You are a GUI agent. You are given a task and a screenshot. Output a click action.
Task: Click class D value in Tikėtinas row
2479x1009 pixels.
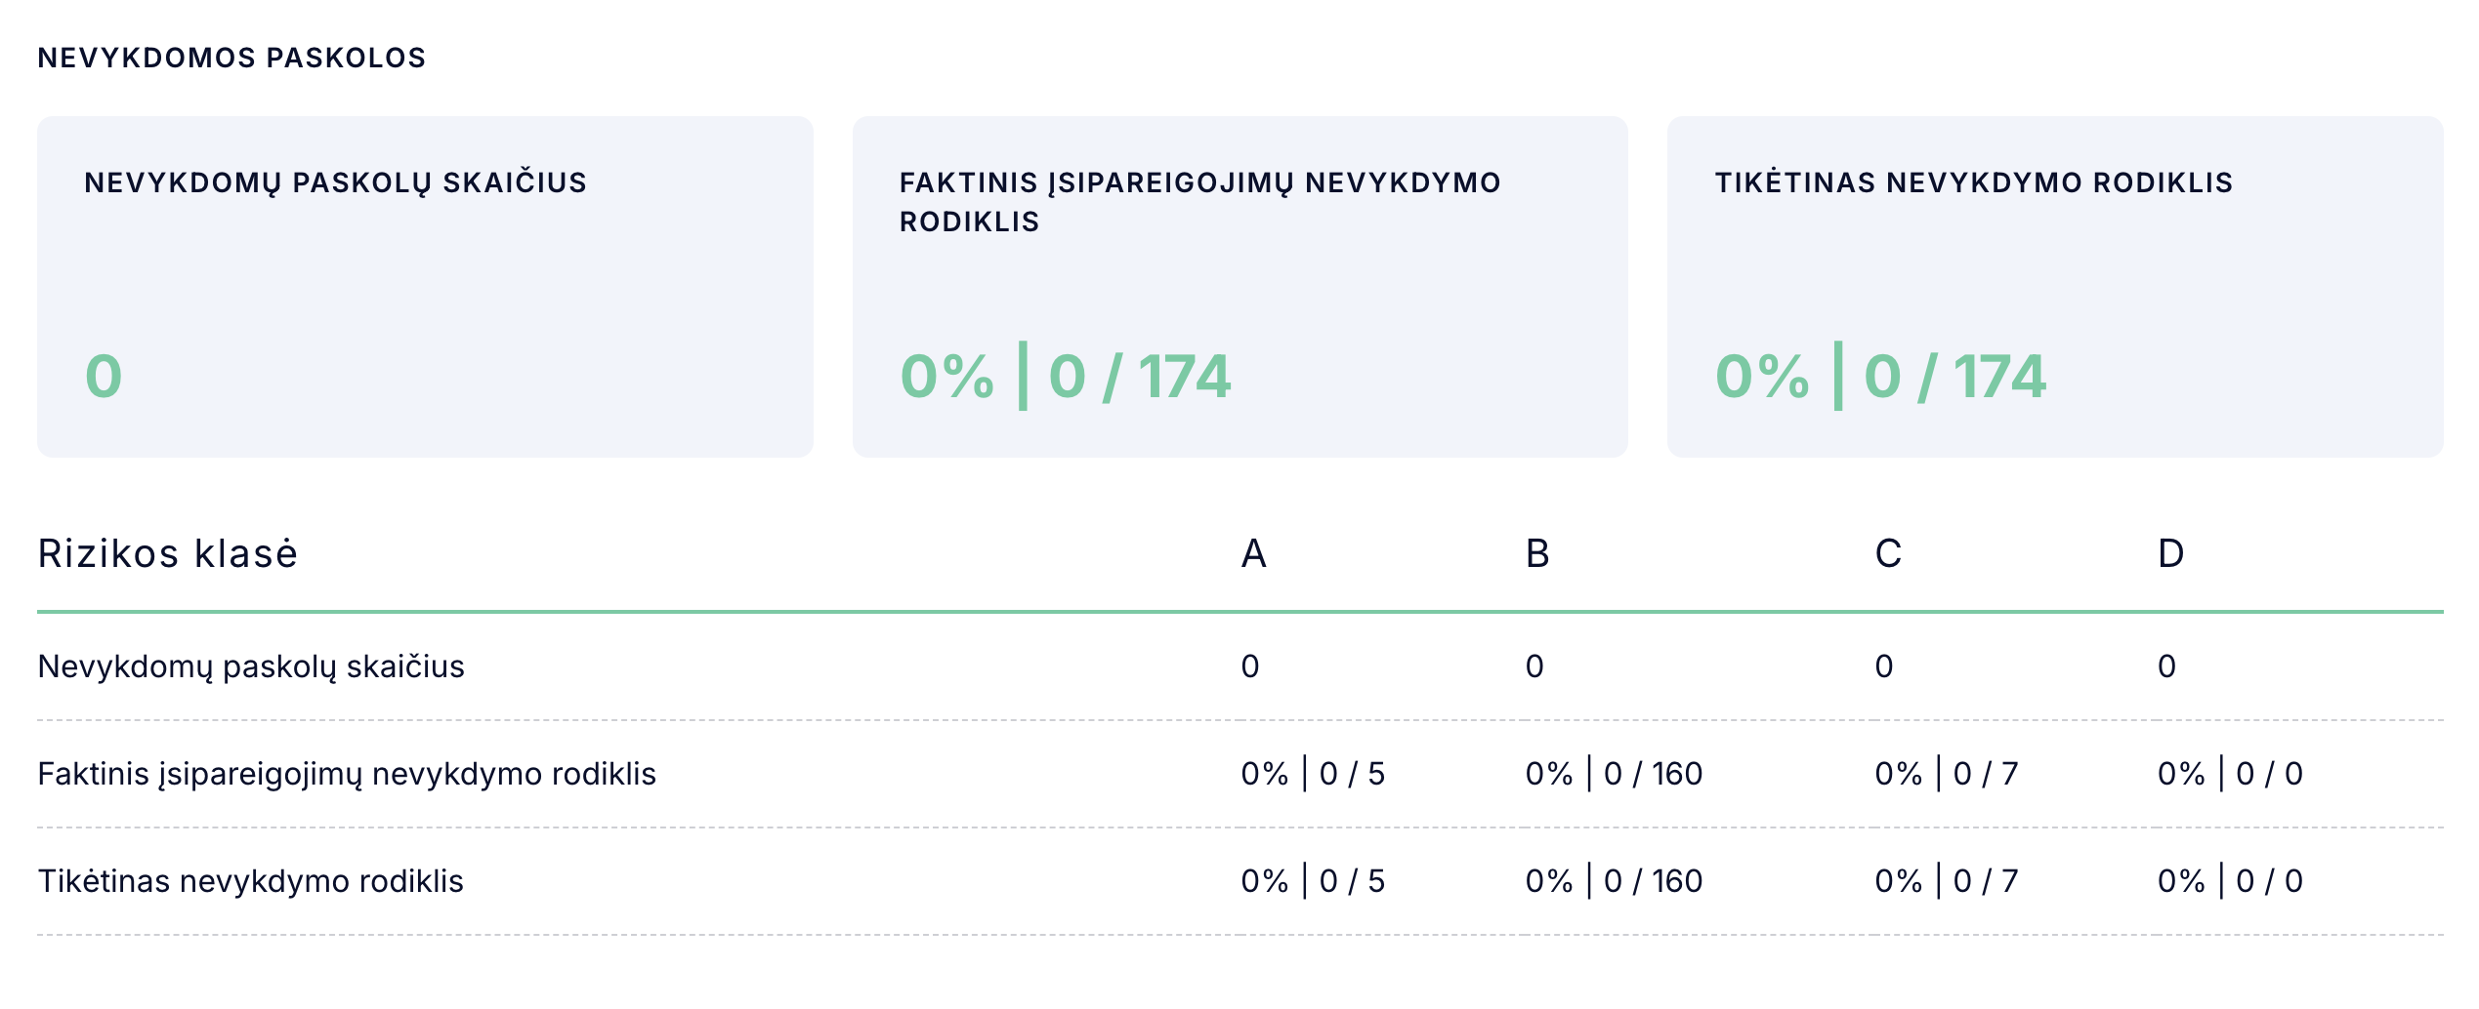(x=2230, y=882)
